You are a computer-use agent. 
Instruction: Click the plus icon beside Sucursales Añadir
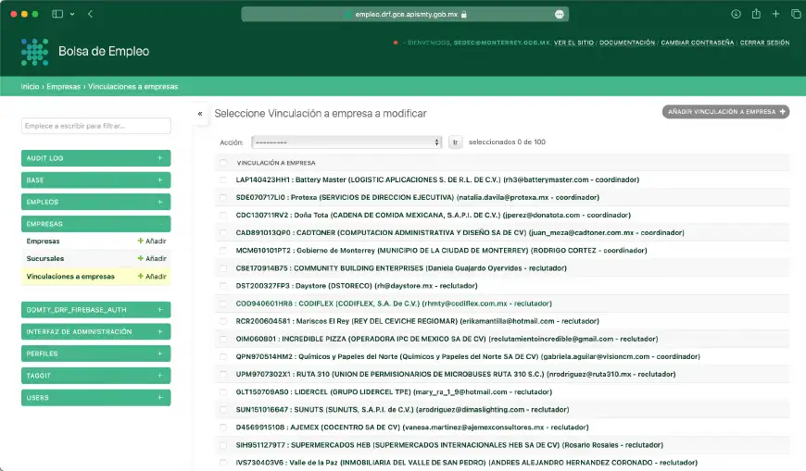pyautogui.click(x=140, y=258)
